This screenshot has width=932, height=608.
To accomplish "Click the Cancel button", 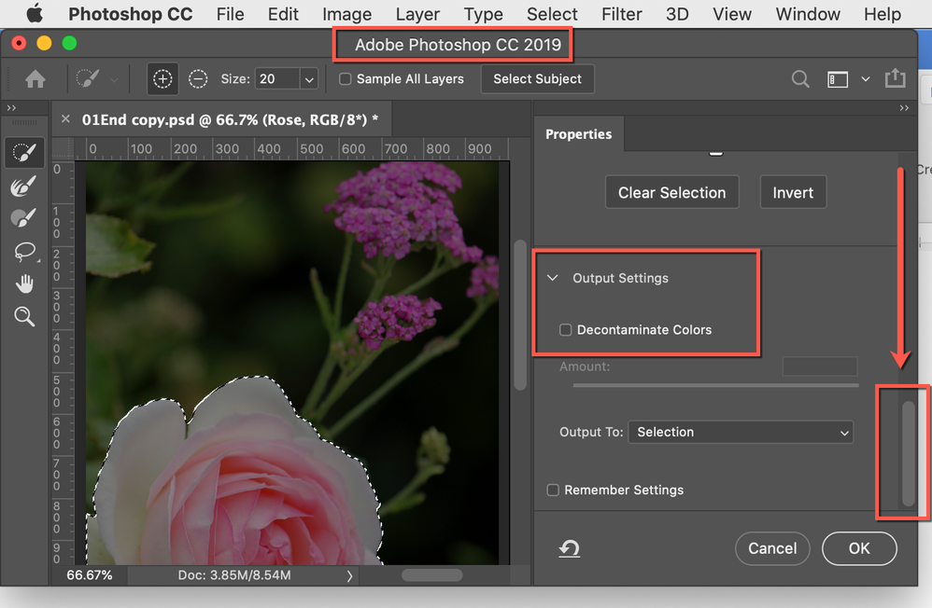I will tap(772, 548).
